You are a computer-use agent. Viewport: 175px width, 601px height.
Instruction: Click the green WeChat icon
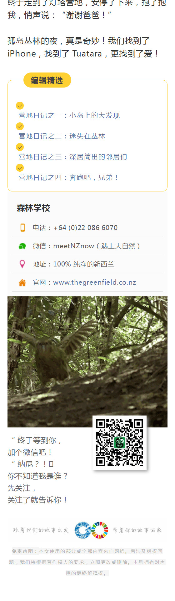(22, 246)
